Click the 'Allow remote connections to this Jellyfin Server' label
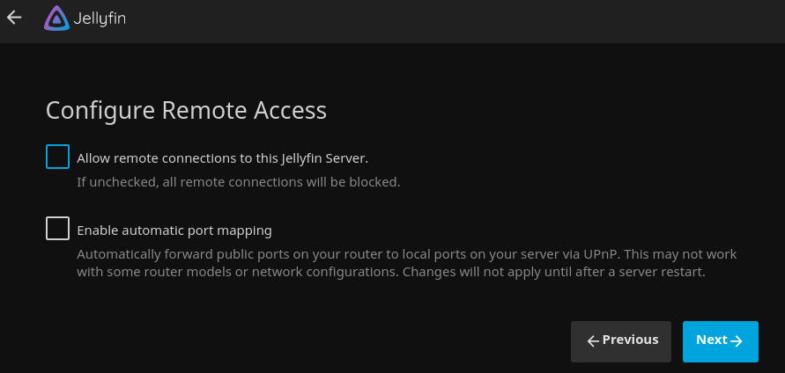This screenshot has height=373, width=785. pyautogui.click(x=222, y=158)
